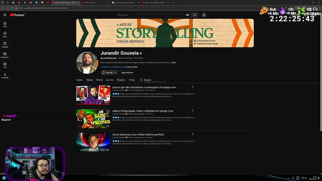
Task: Click the Scorsese red moon video thumbnail
Action: (x=93, y=142)
